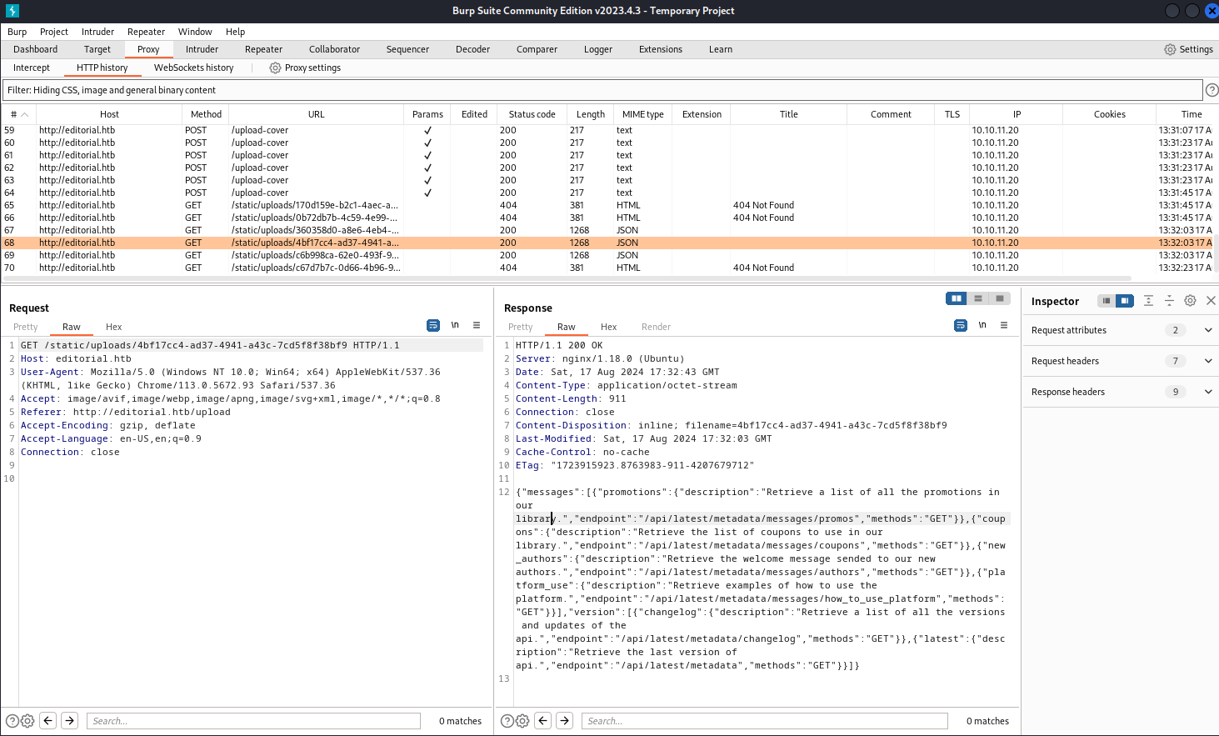Click Response search help icon
This screenshot has height=736, width=1219.
pos(507,721)
